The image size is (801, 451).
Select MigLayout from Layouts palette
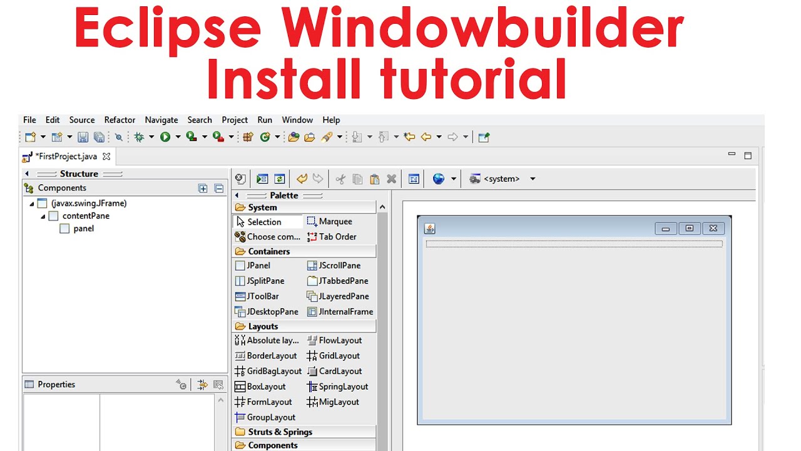[x=333, y=402]
